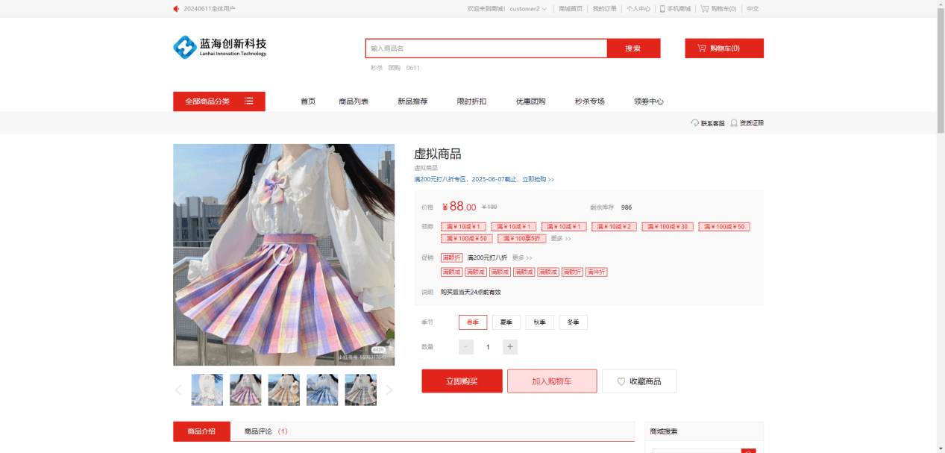Select the blue plaid skirt thumbnail
Image resolution: width=945 pixels, height=453 pixels.
click(322, 390)
